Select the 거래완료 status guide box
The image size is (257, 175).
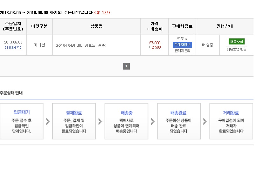coord(231,121)
